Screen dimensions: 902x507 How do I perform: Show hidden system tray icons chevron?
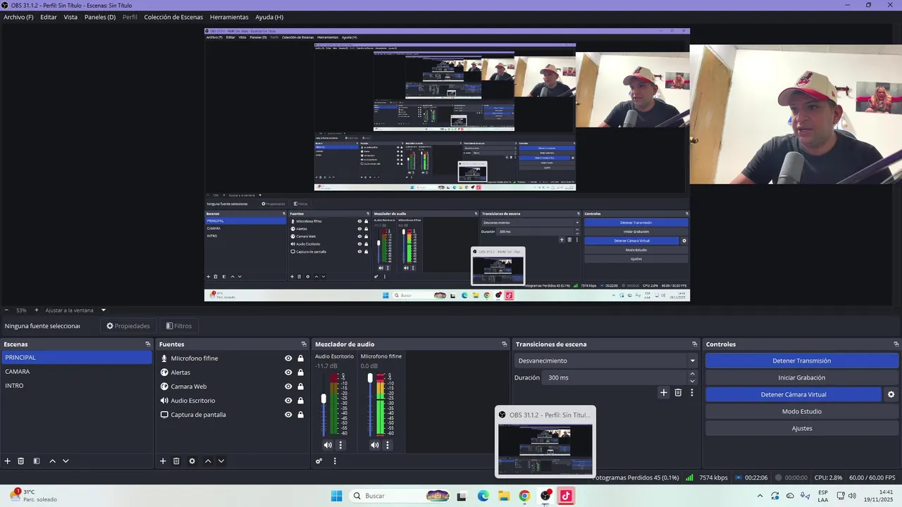click(760, 496)
